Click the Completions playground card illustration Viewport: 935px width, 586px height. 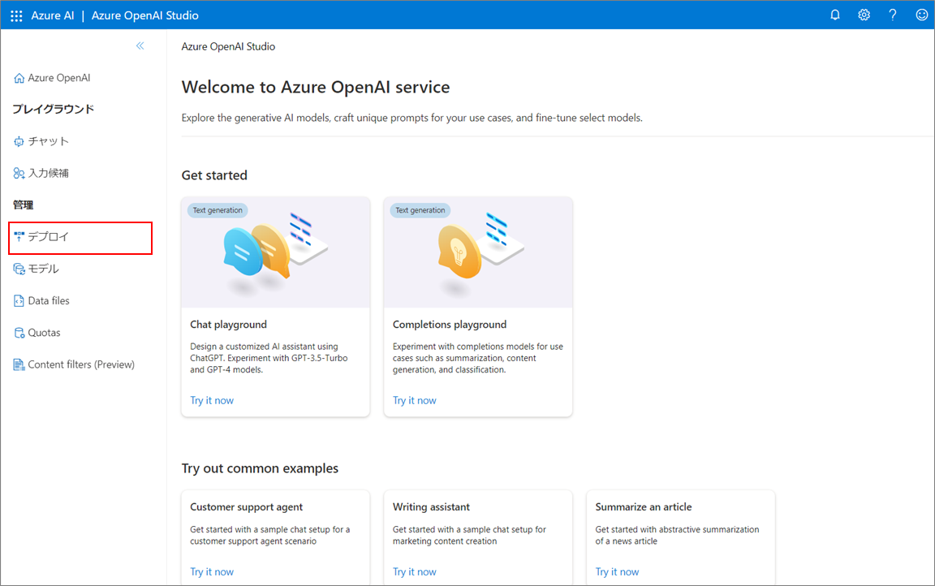[x=478, y=252]
